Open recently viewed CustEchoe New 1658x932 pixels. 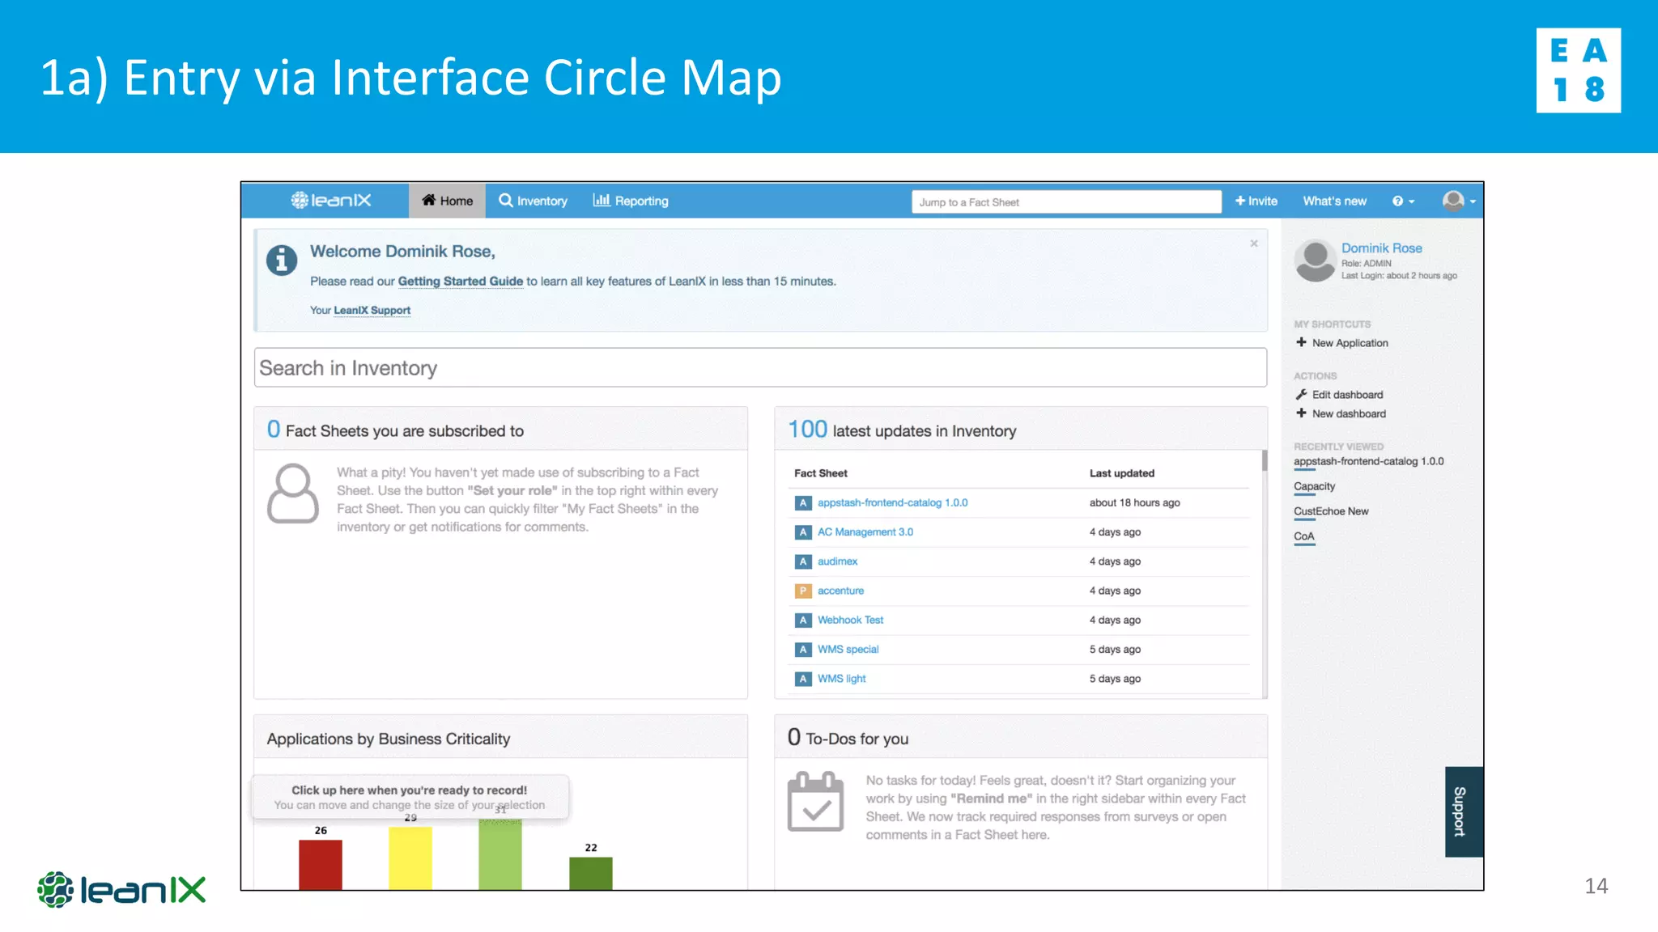pyautogui.click(x=1331, y=511)
